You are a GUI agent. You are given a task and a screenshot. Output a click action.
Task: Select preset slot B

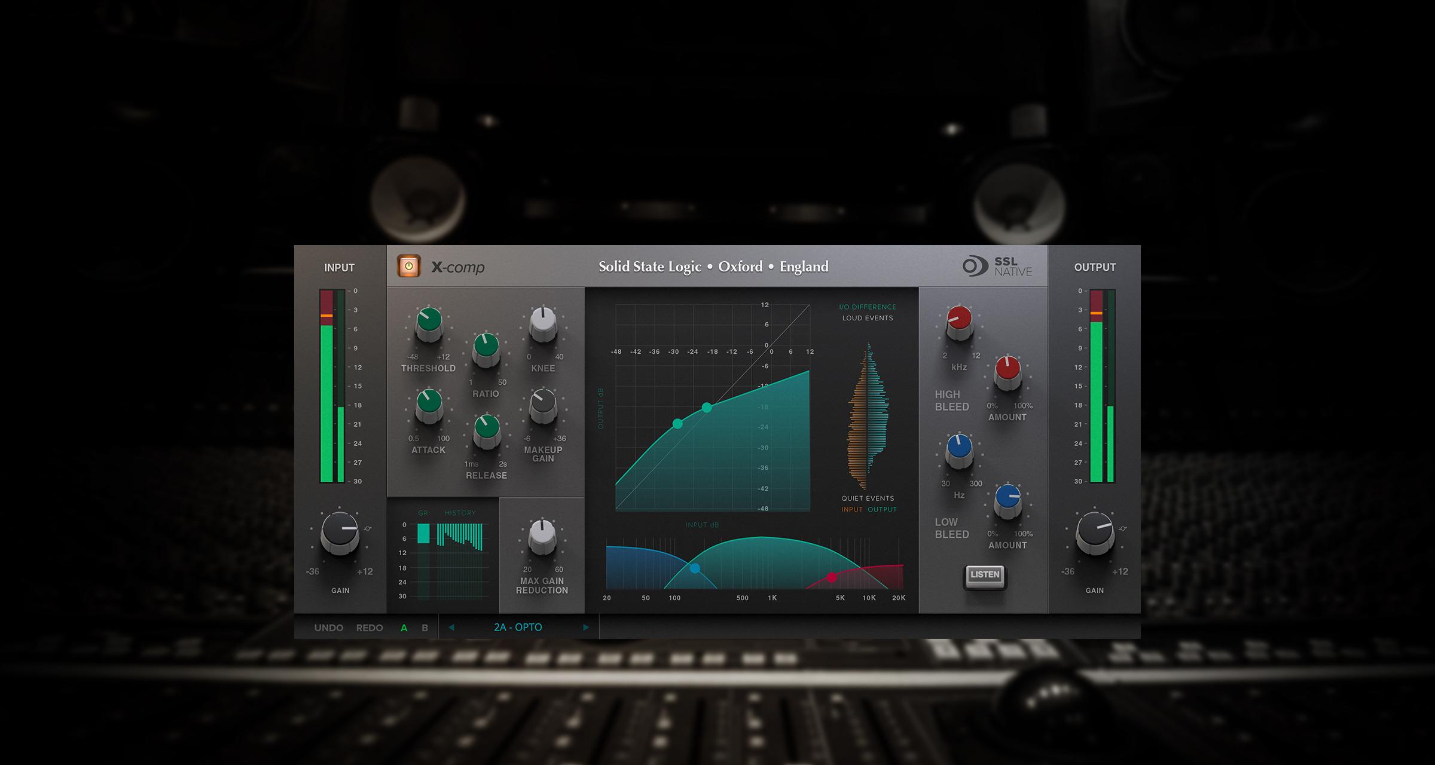point(425,628)
